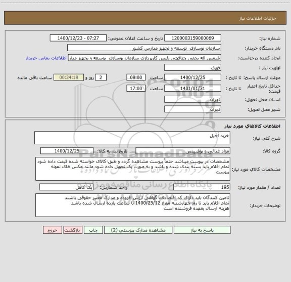Click the price validity date 1401/01/31
Image resolution: width=291 pixels, height=282 pixels.
pyautogui.click(x=192, y=88)
